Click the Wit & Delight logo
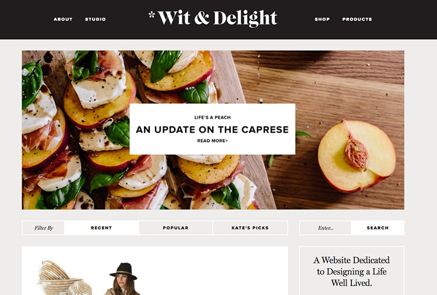The image size is (437, 295). coord(217,19)
